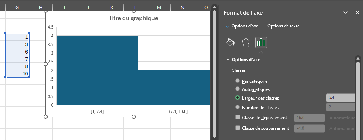Click the Classe de dépassement field showing 16.0
Screen dimensions: 363x140
point(310,118)
